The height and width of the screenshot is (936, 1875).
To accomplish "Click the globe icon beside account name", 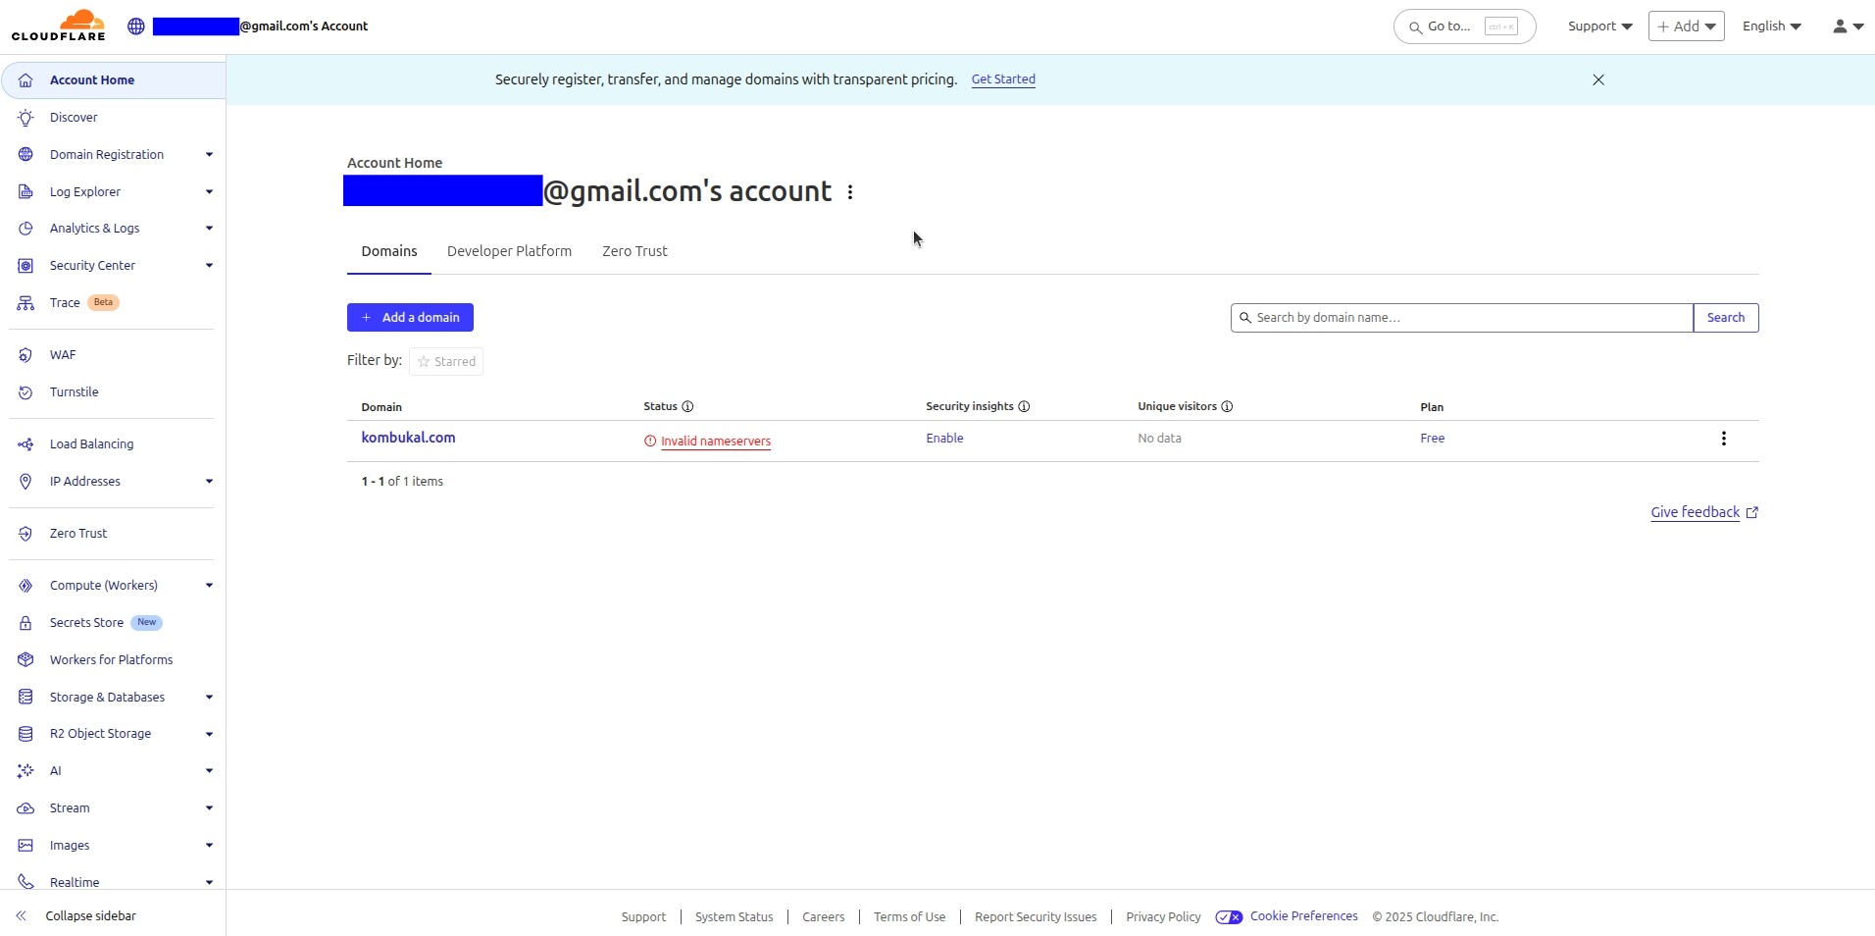I will pyautogui.click(x=136, y=26).
